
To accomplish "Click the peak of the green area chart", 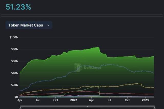I will click(97, 47).
